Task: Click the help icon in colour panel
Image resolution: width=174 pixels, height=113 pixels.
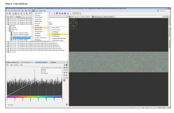Action: (x=67, y=105)
